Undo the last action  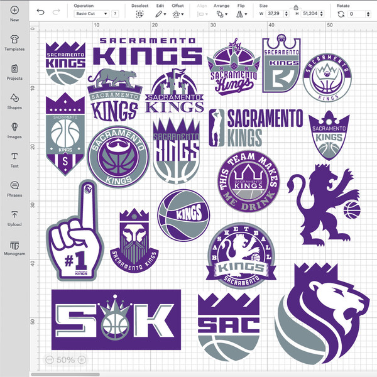(40, 12)
